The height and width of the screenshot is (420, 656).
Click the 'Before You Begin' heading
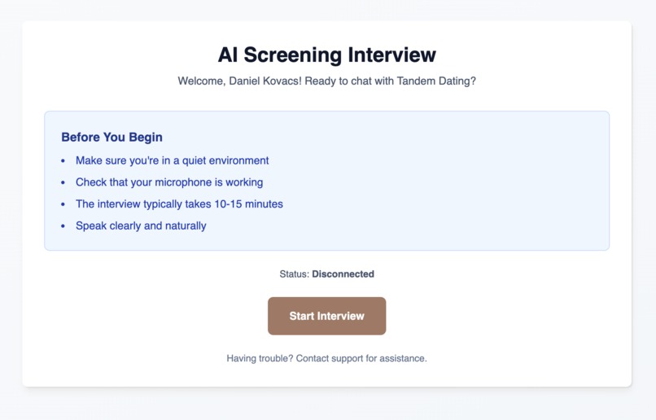coord(112,138)
